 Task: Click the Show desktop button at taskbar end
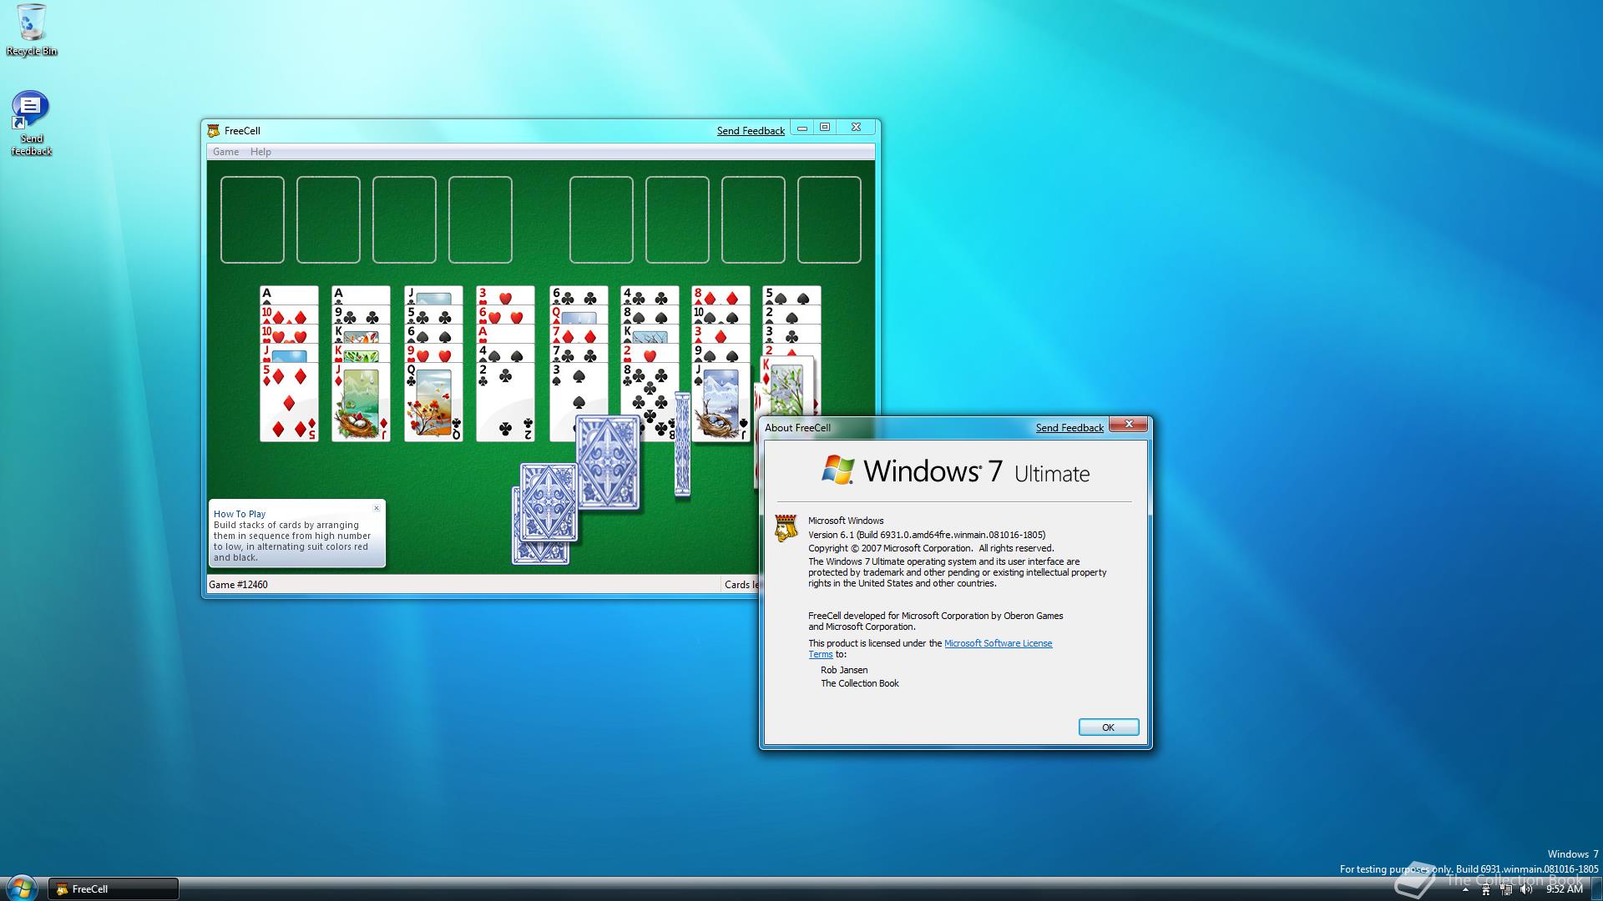pos(1596,889)
